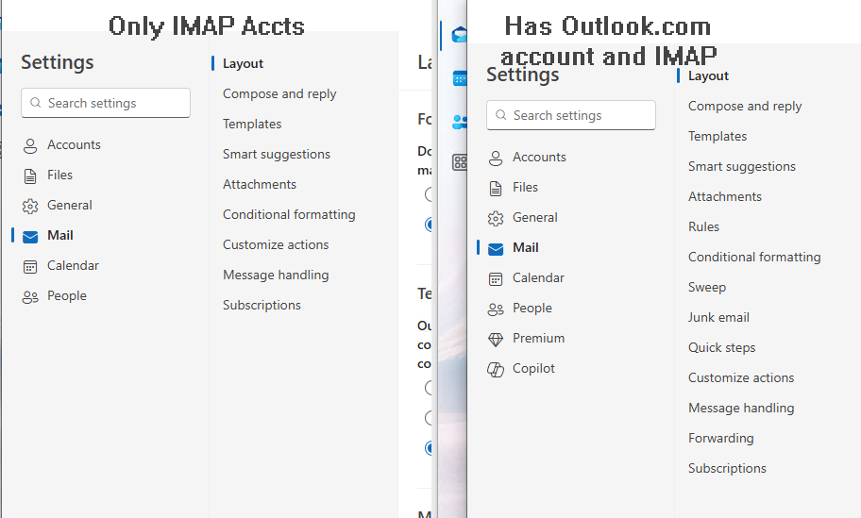Open Copilot in the right Settings window

521,368
